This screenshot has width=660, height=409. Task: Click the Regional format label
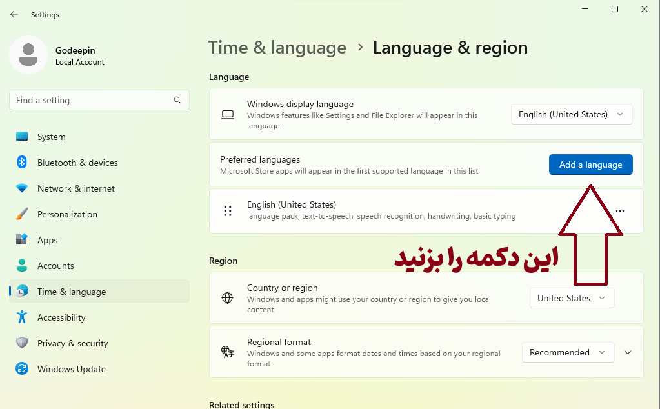pos(279,342)
